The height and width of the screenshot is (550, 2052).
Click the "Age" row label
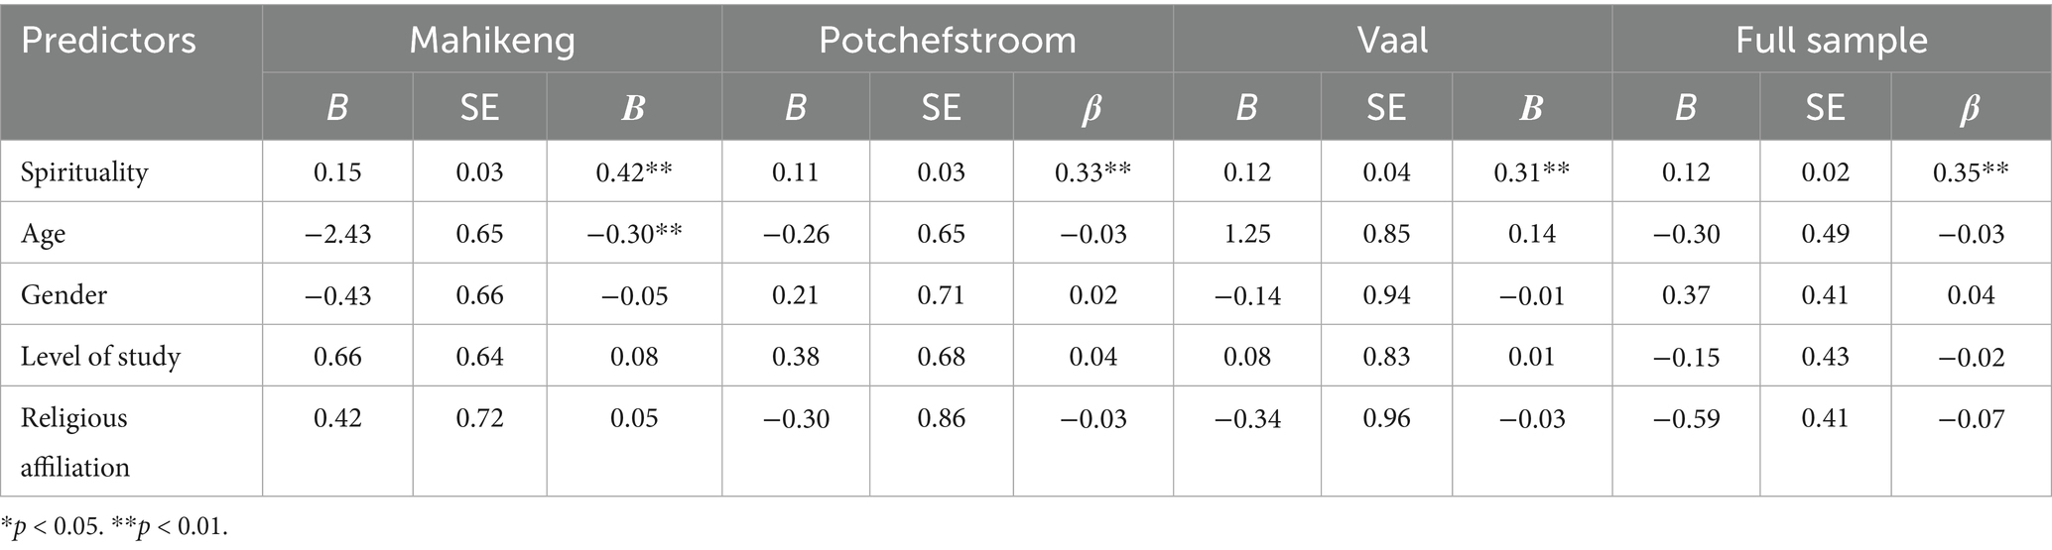[43, 234]
